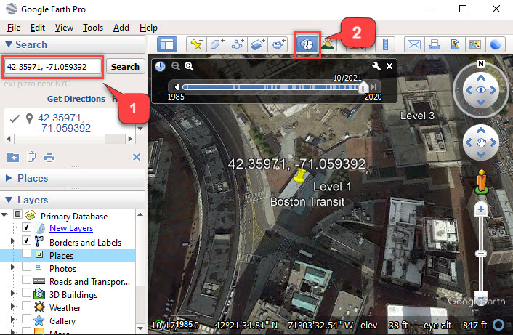
Task: Open the Get Directions link
Action: coord(76,99)
